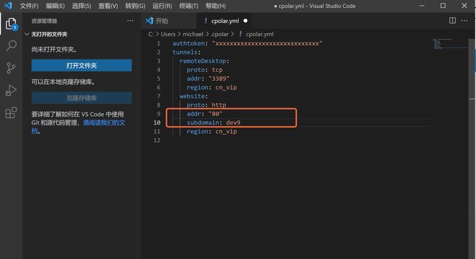
Task: Open the Search view icon
Action: tap(11, 46)
